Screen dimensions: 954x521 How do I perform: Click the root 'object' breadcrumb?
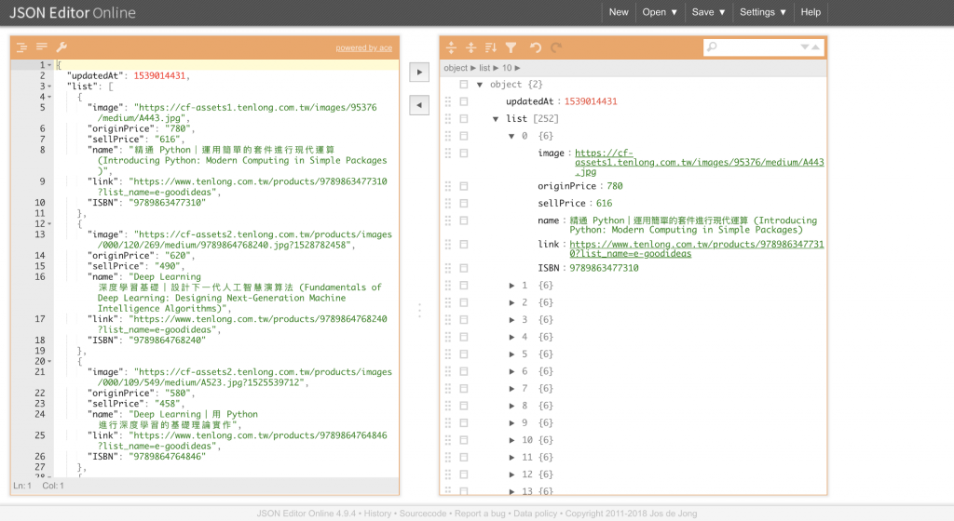(455, 68)
